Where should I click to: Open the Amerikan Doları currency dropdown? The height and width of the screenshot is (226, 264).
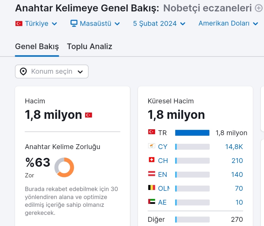(x=228, y=24)
